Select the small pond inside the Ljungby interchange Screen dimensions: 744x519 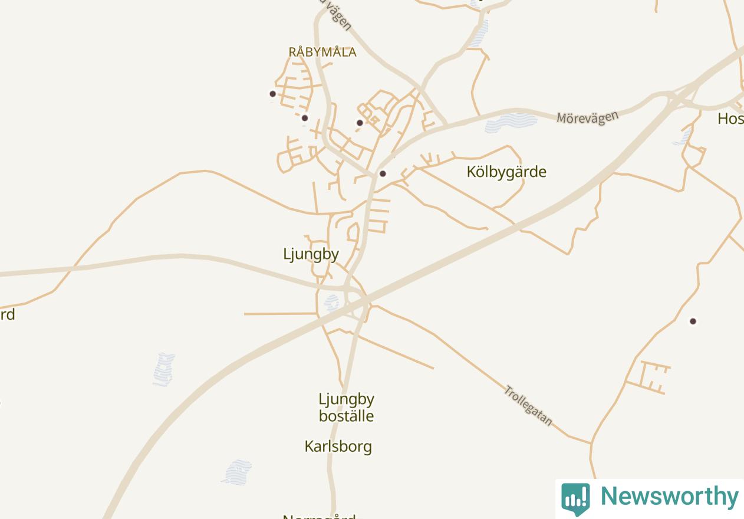[x=332, y=303]
